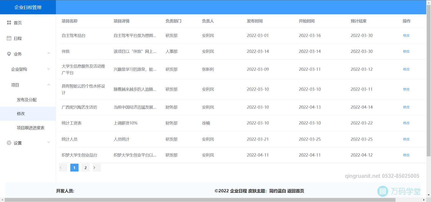Click the previous page arrow
This screenshot has width=431, height=202.
pyautogui.click(x=63, y=168)
